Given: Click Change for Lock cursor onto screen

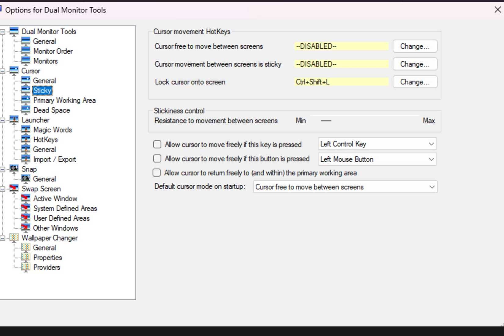Looking at the screenshot, I should (x=415, y=82).
